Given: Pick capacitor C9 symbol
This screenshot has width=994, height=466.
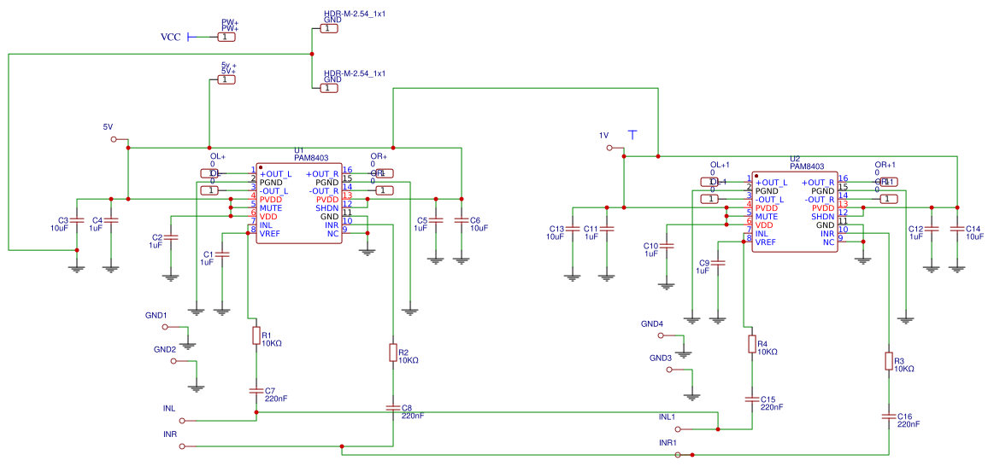Looking at the screenshot, I should [718, 262].
